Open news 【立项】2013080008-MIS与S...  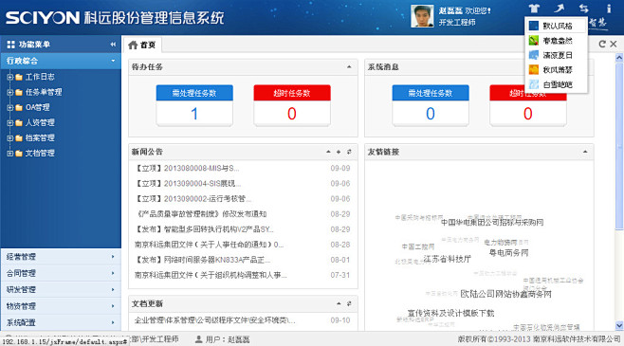click(x=187, y=168)
